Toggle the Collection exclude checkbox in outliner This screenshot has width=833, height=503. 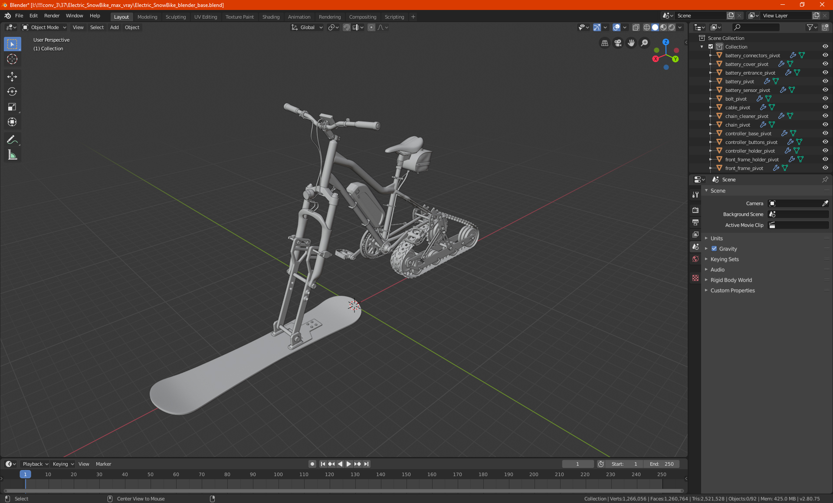(711, 46)
